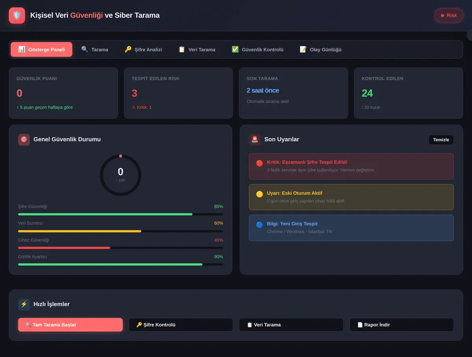Click the siren icon beside Son Uyarılar

255,140
